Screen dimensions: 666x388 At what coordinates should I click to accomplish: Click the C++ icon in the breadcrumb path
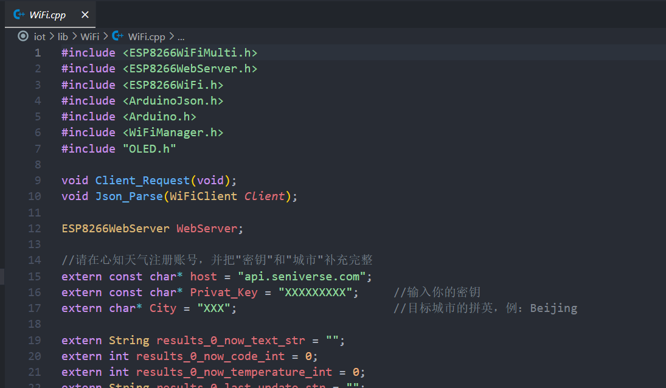(117, 36)
